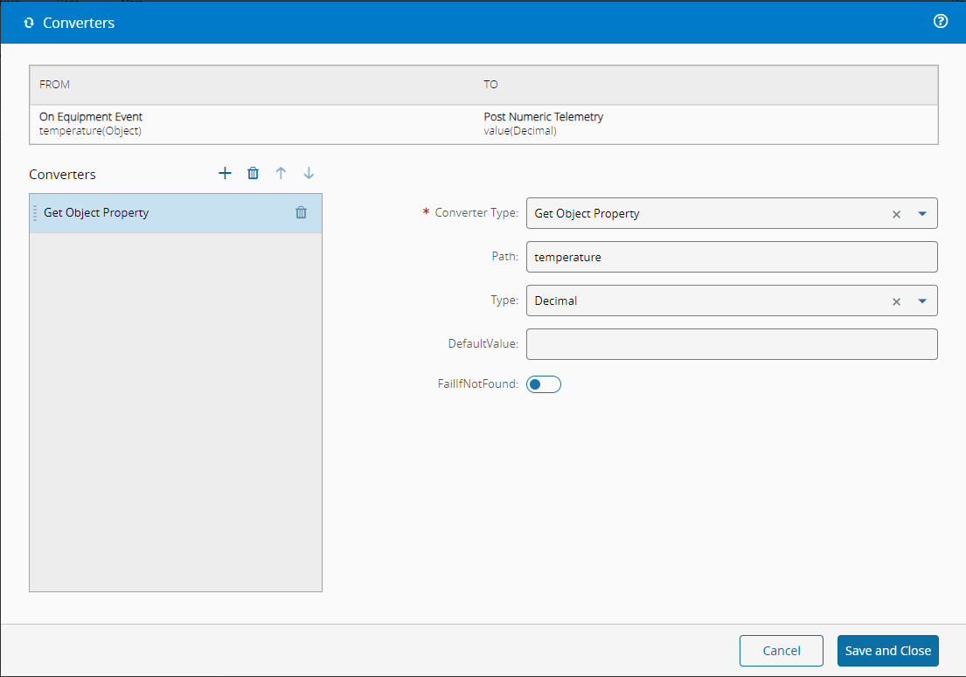Click the Cancel button

point(781,651)
